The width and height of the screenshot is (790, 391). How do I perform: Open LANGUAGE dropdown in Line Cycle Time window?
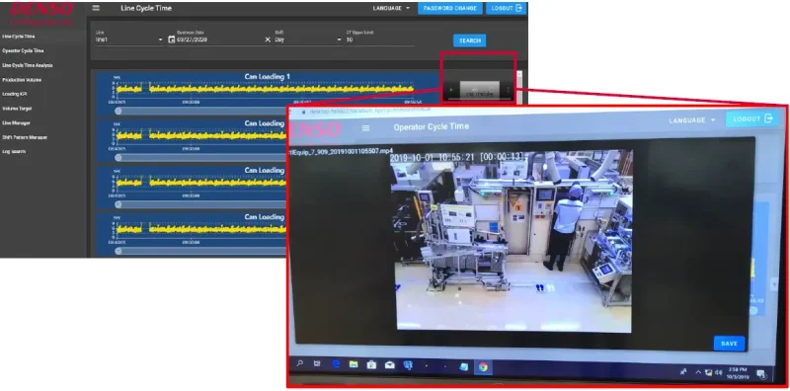pos(391,8)
